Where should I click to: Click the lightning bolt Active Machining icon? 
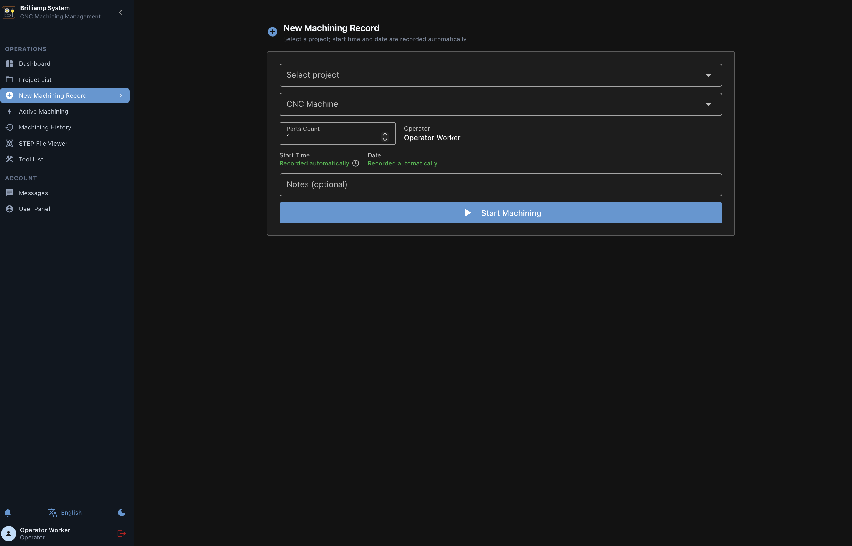point(10,111)
